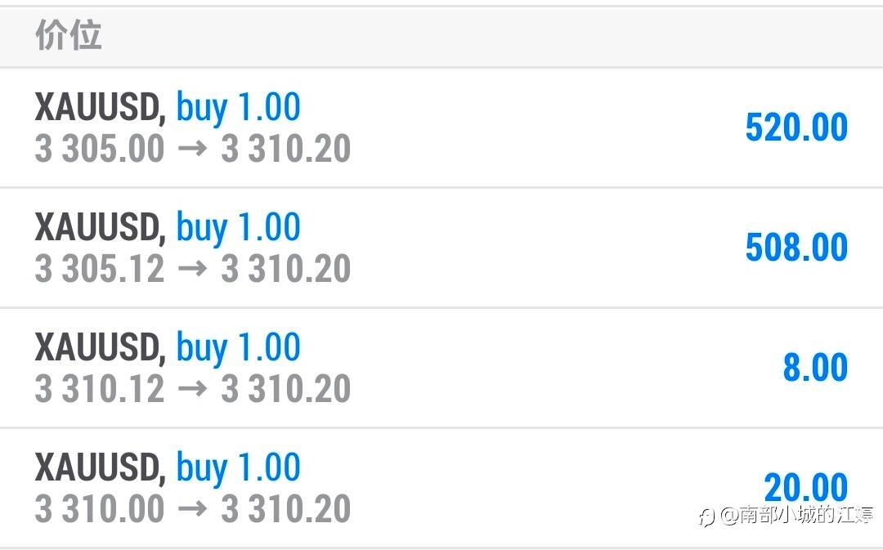Click buy 1.00 in the 508.00 profit row
The width and height of the screenshot is (883, 550).
(239, 227)
